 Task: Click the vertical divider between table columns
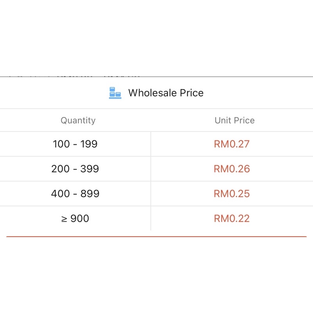(x=151, y=181)
